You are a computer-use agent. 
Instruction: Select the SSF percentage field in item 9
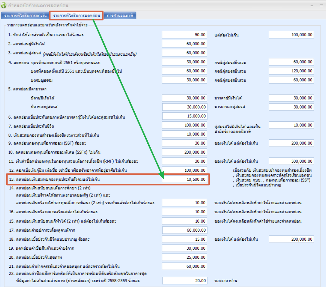(184, 143)
